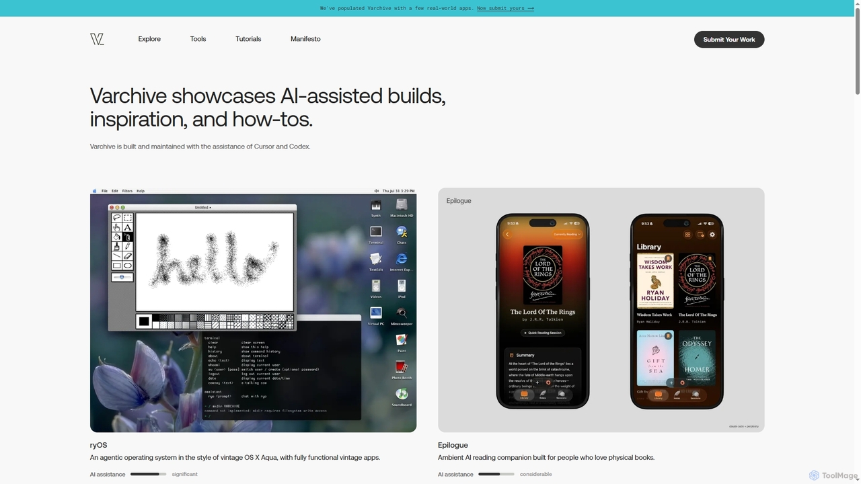Image resolution: width=861 pixels, height=484 pixels.
Task: Click the Epilogue AI assistance meter
Action: click(496, 474)
